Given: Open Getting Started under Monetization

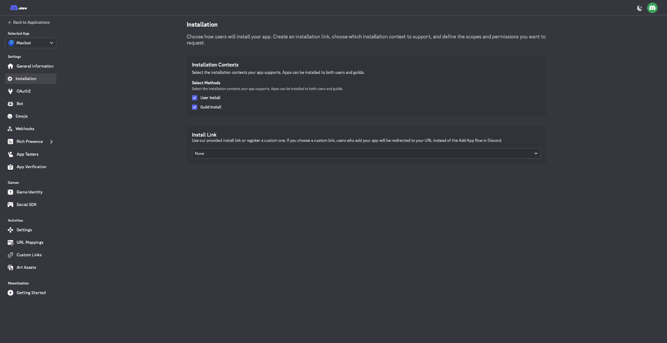Looking at the screenshot, I should 31,293.
